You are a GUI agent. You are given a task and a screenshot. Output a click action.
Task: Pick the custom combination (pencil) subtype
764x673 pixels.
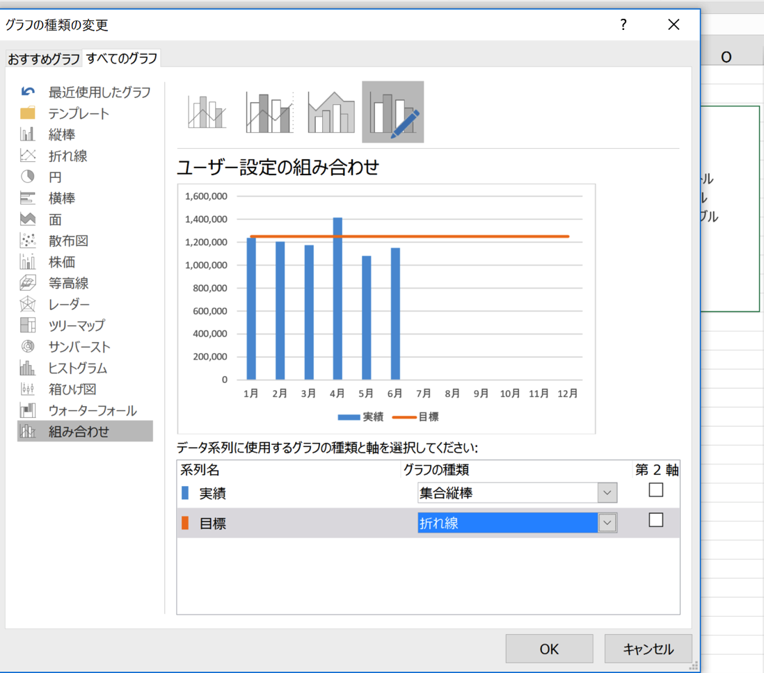tap(392, 112)
